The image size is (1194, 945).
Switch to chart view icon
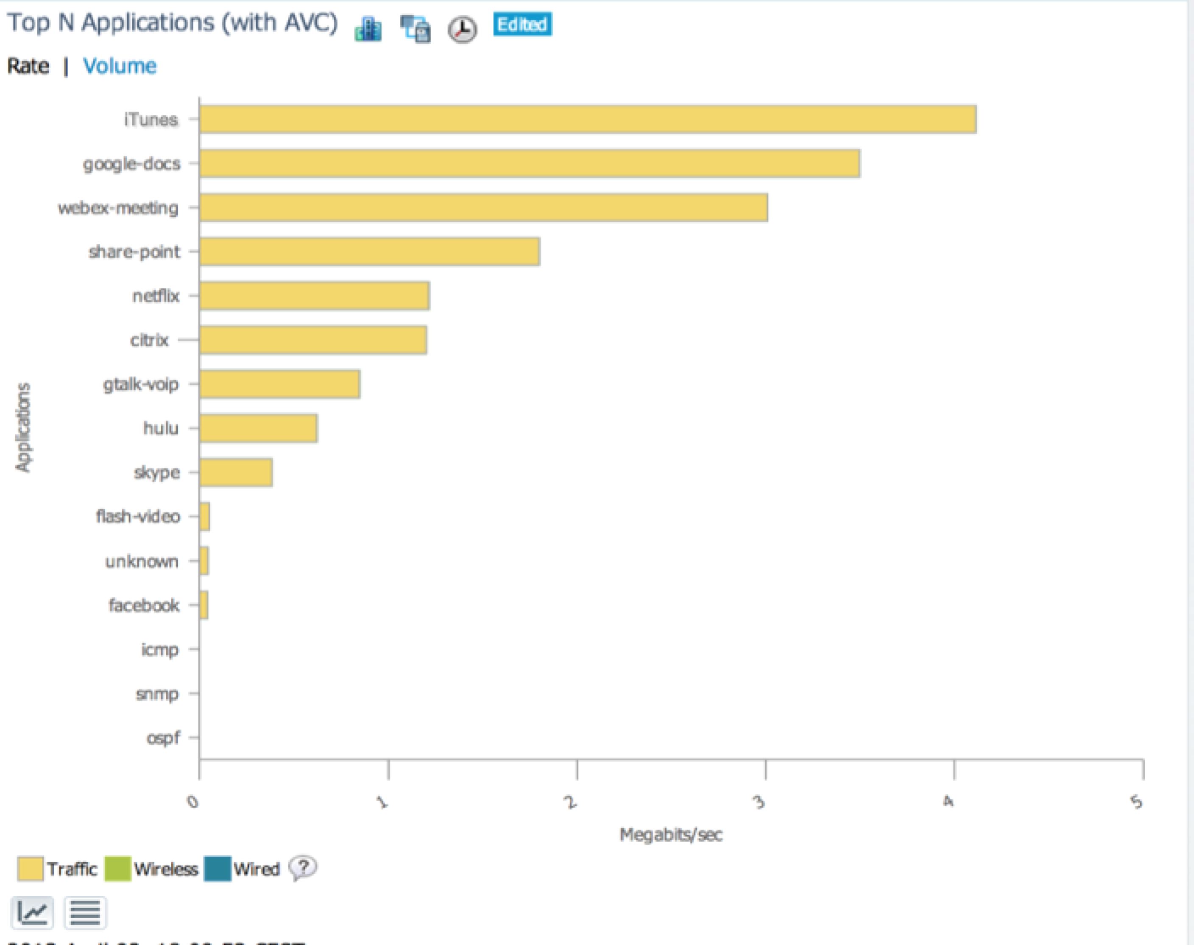coord(33,912)
